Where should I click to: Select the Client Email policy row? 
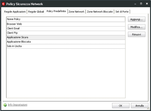coord(66,29)
